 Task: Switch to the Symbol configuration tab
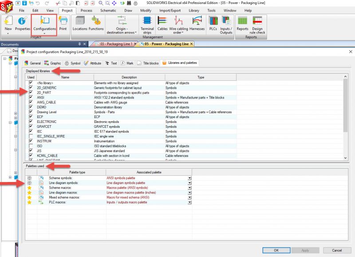pos(73,63)
